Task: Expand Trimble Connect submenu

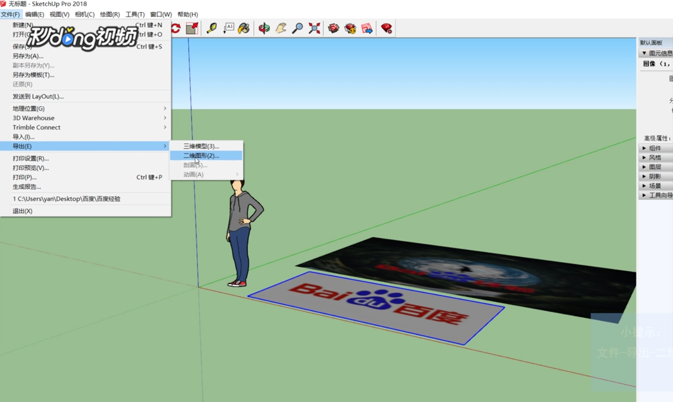Action: (85, 127)
